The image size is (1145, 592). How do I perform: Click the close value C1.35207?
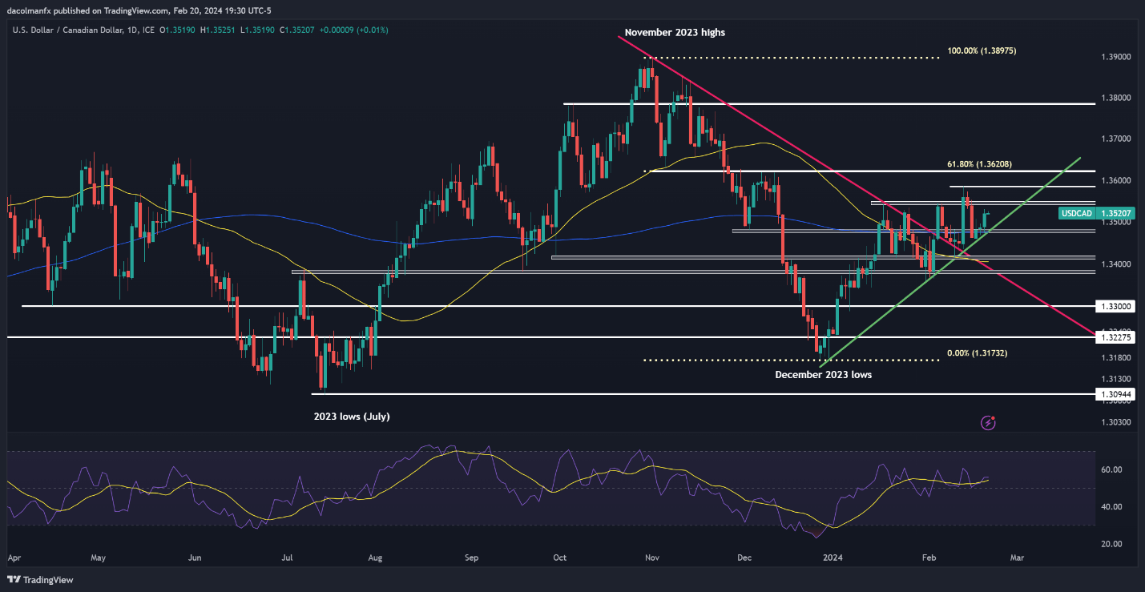[297, 30]
